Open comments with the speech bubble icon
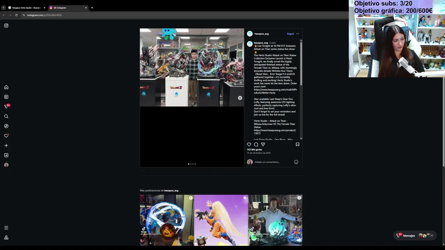This screenshot has height=250, width=445. pyautogui.click(x=256, y=144)
